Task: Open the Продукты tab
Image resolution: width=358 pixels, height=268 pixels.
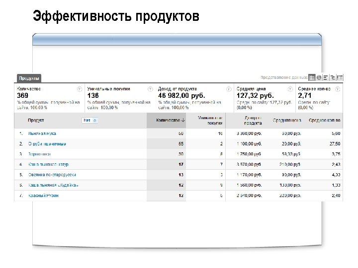Action: [29, 78]
